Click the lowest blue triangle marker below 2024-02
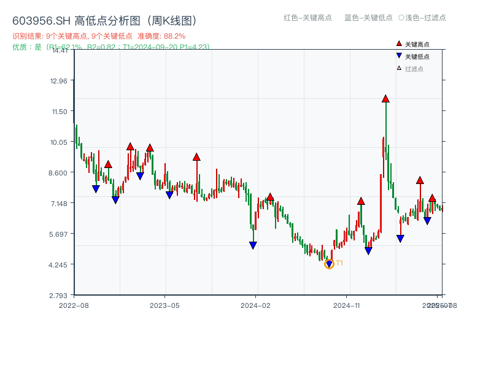Viewport: 491px width, 368px height. [253, 245]
